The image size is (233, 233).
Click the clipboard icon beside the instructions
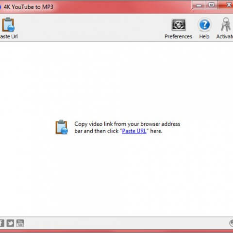click(x=62, y=127)
